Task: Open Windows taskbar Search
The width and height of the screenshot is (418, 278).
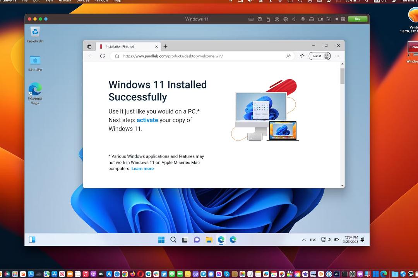Action: click(x=173, y=240)
